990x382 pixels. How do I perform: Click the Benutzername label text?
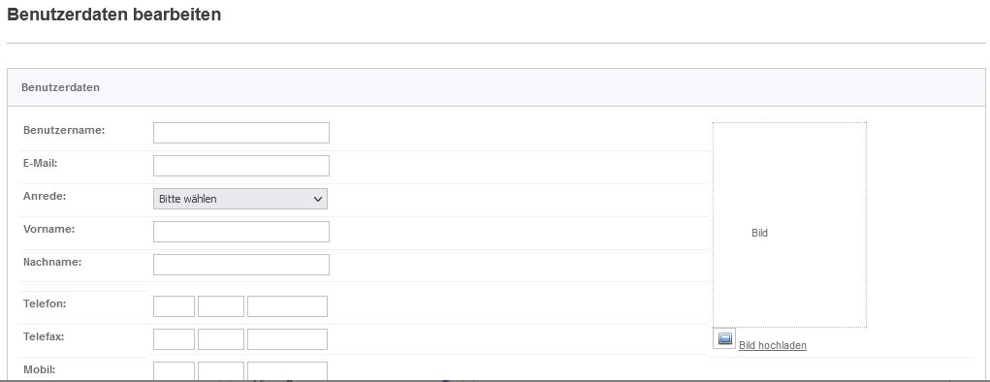[64, 130]
